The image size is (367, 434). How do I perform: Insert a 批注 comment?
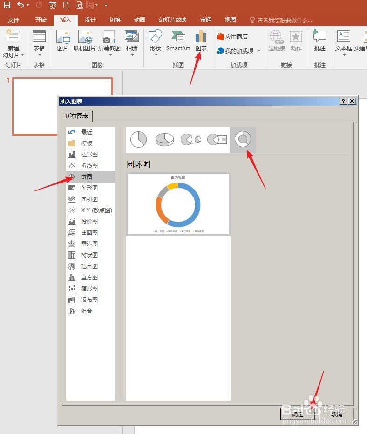coord(319,41)
